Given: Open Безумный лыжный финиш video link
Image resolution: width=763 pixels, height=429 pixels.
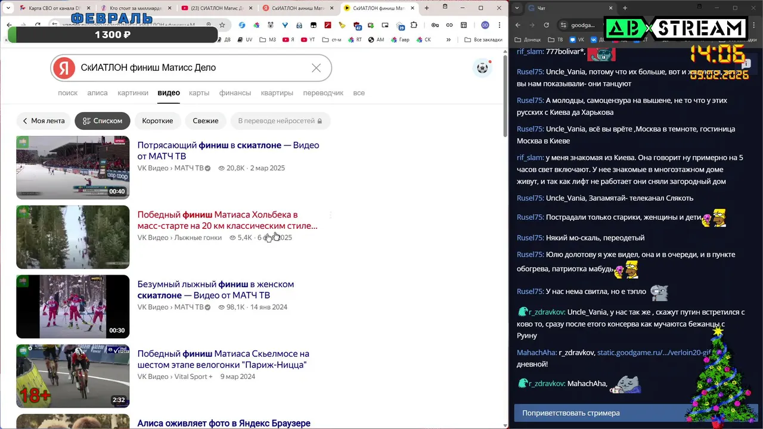Looking at the screenshot, I should pos(216,290).
